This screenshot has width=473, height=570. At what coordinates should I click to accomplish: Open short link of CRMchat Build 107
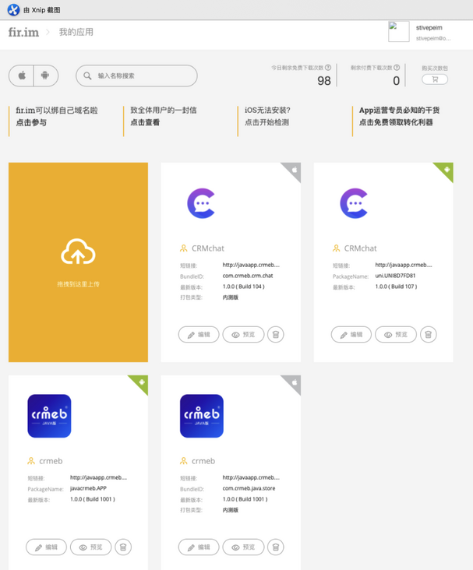tap(404, 265)
